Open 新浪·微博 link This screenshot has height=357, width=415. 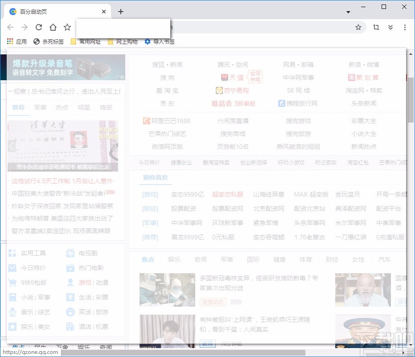coord(364,65)
